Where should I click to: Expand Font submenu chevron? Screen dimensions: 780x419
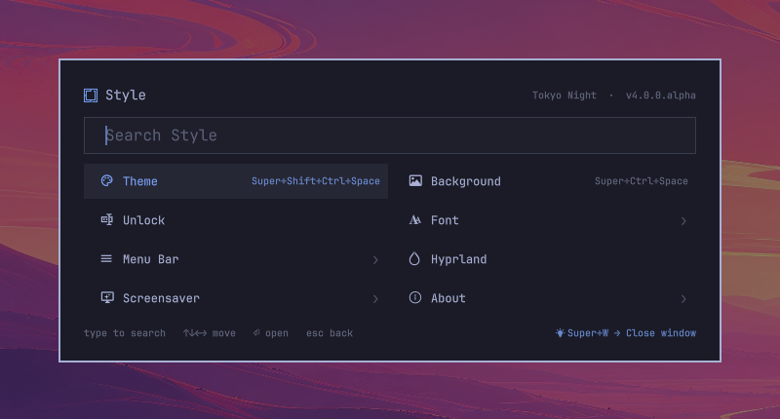click(x=683, y=220)
